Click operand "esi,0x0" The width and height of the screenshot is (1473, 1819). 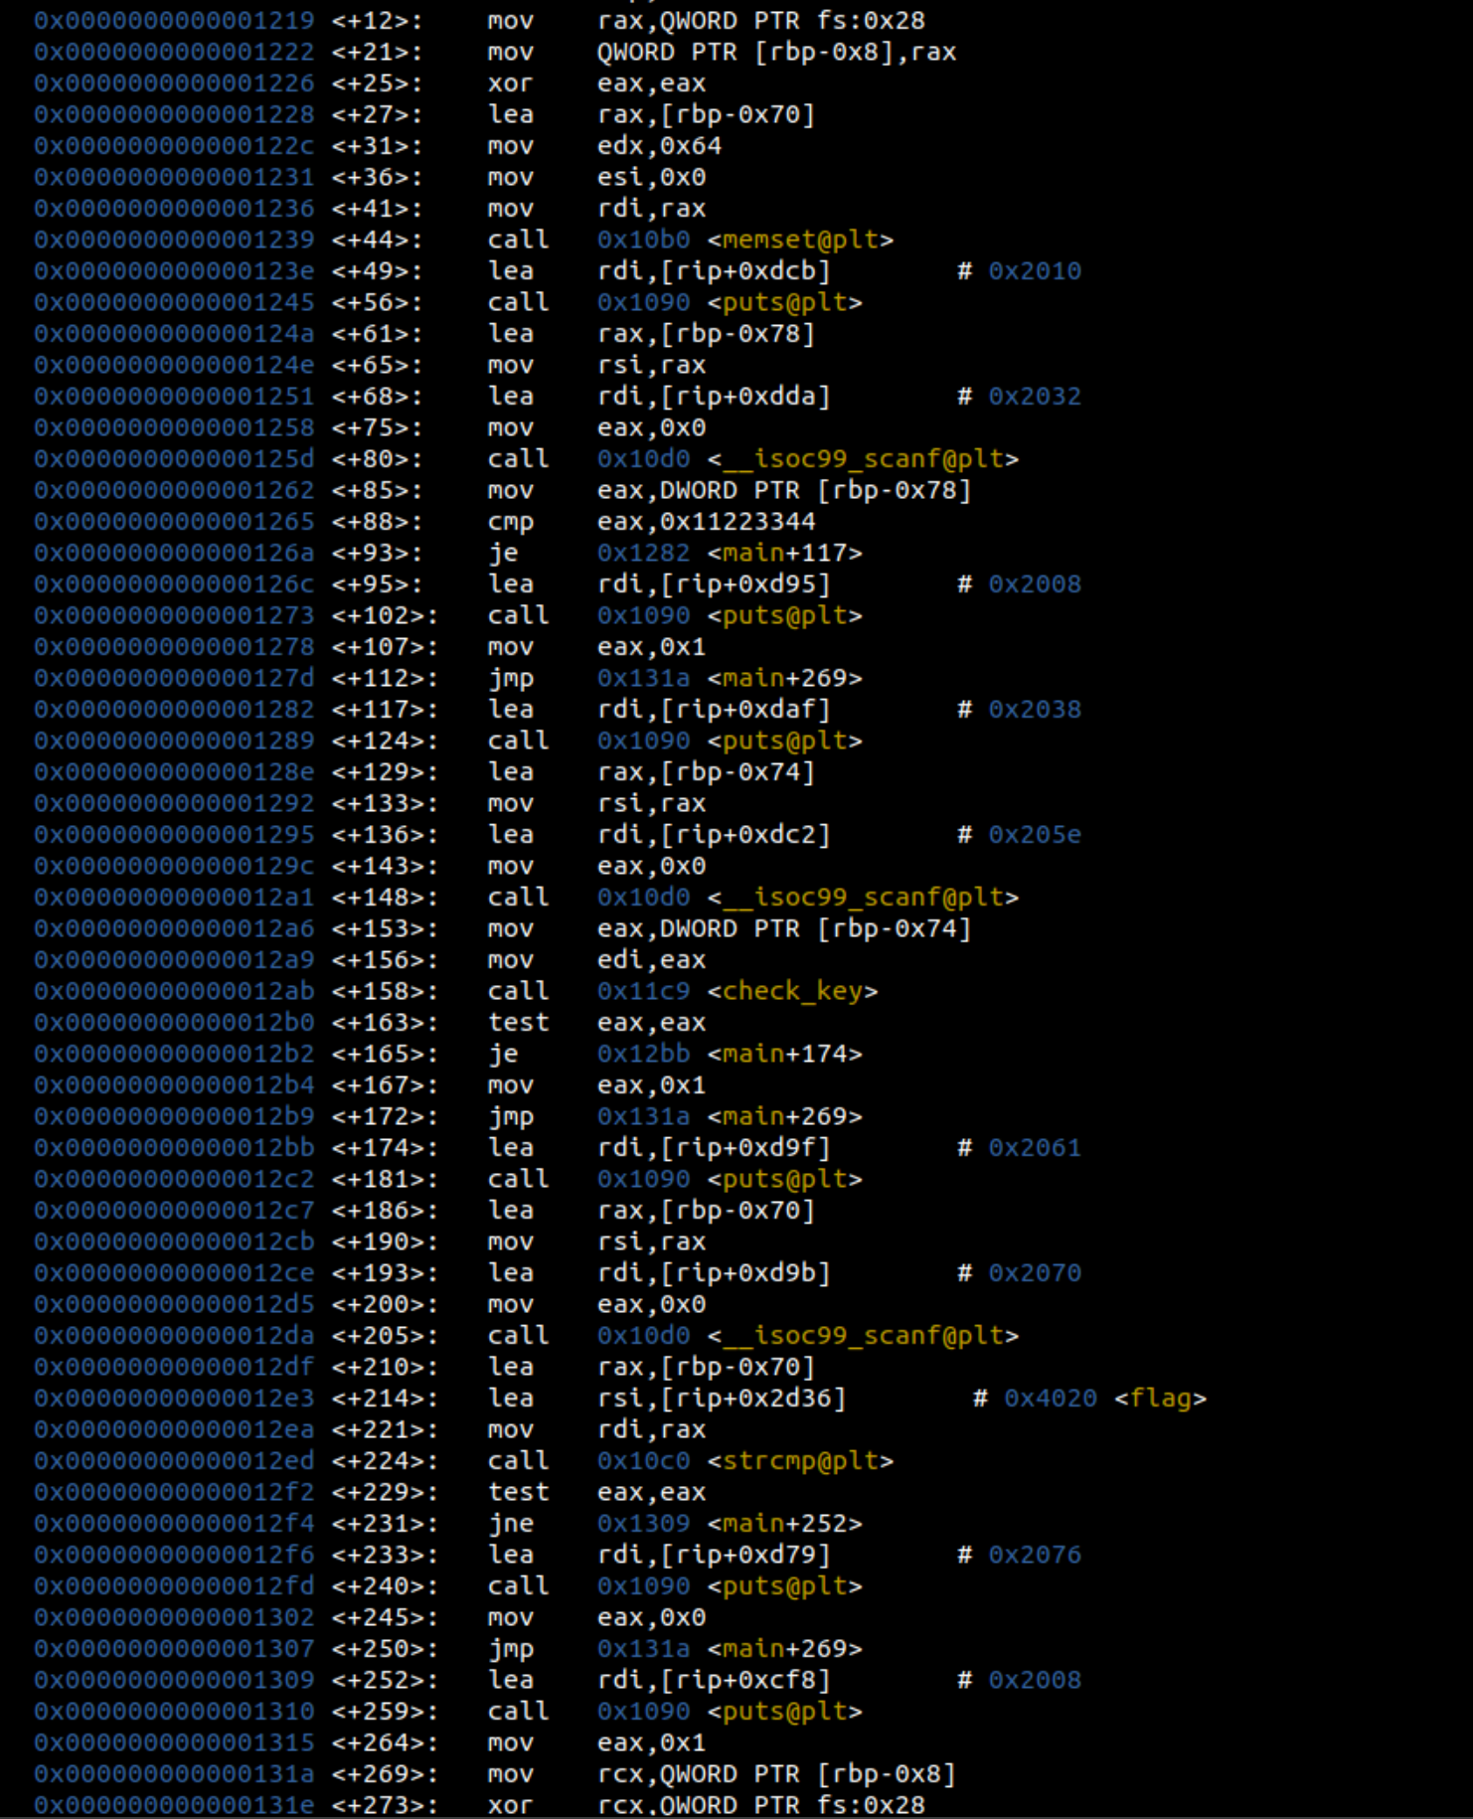point(651,177)
